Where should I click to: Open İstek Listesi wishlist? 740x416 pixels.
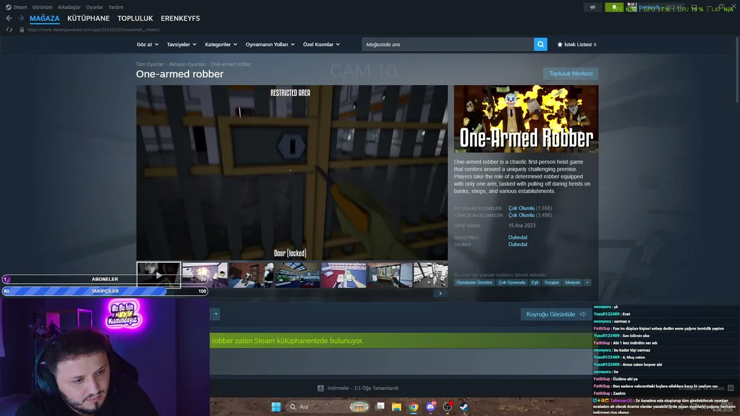(576, 44)
